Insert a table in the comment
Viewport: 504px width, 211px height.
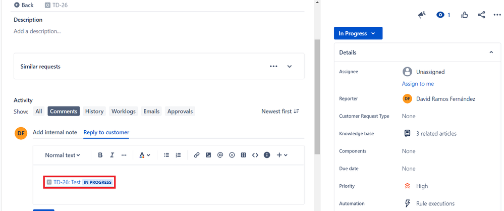pos(243,155)
